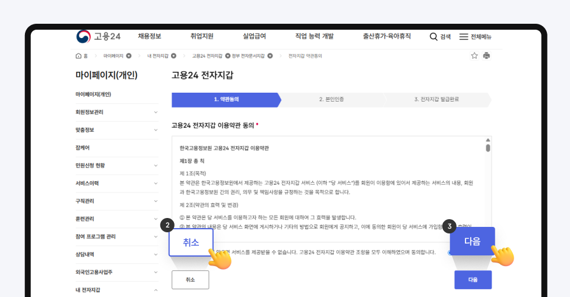Select step 1. 약관동의
This screenshot has height=297, width=570.
(x=226, y=100)
